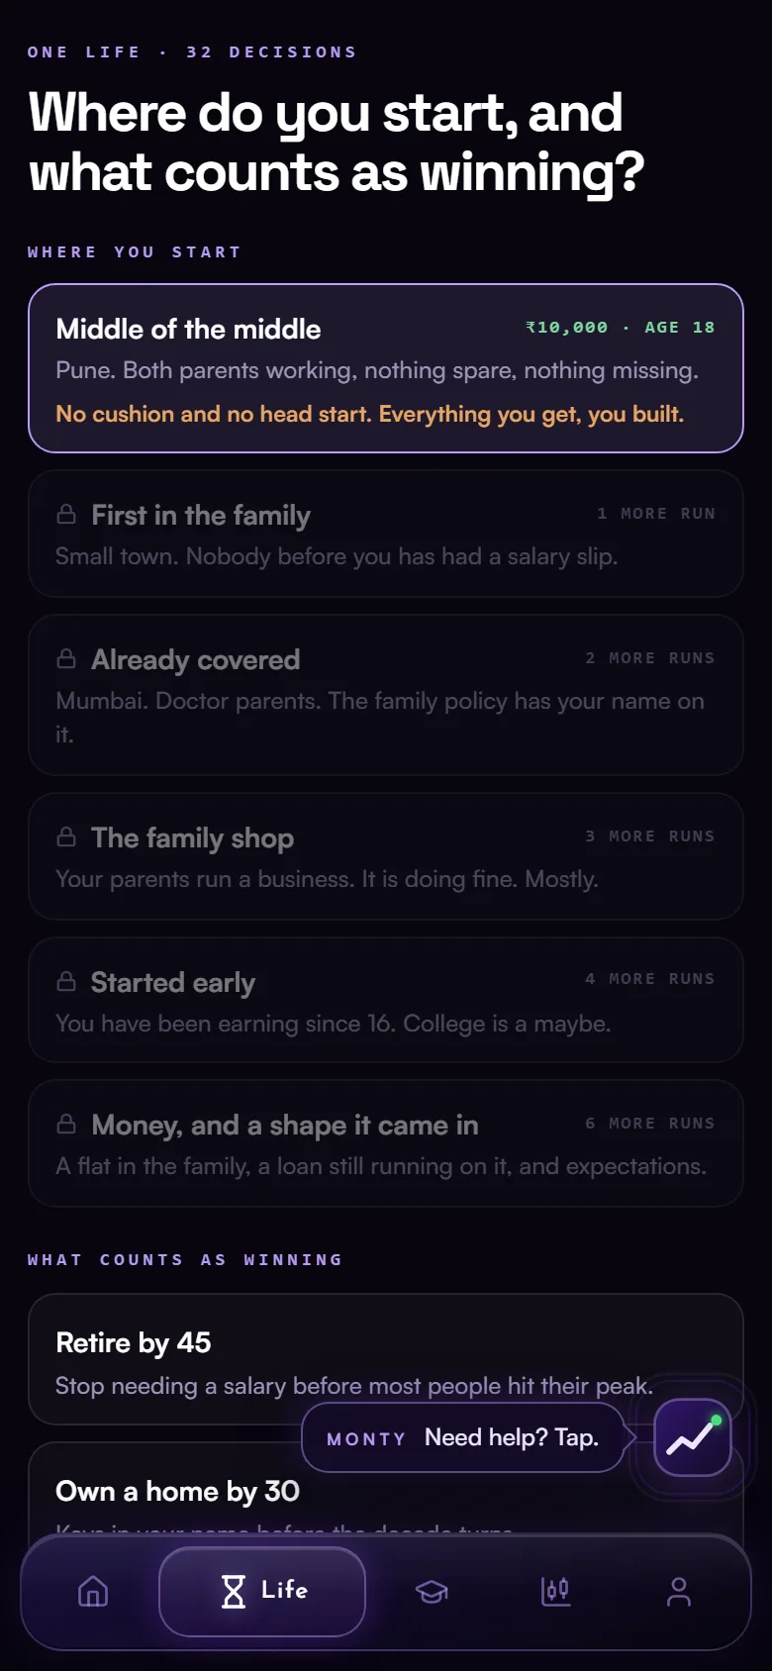Pick the locked Started early card
This screenshot has height=1671, width=772.
point(386,1000)
